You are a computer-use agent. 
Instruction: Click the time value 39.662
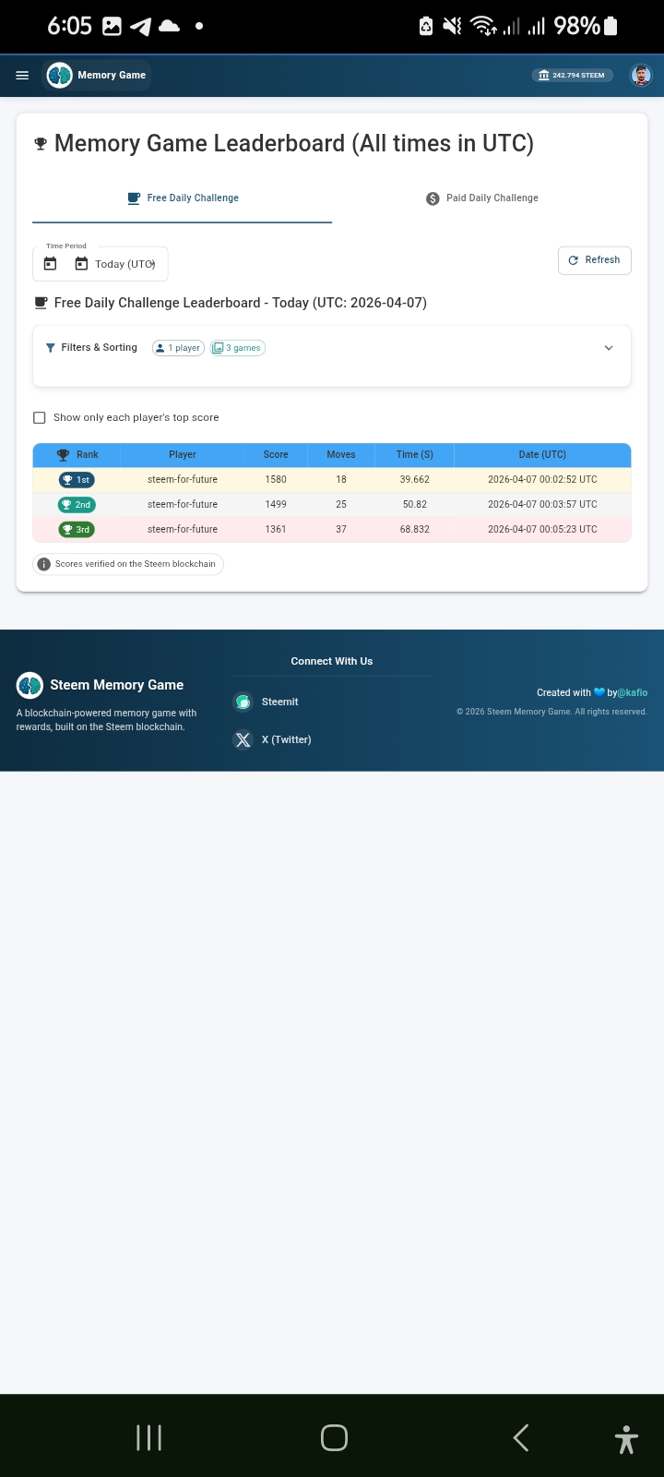(415, 480)
